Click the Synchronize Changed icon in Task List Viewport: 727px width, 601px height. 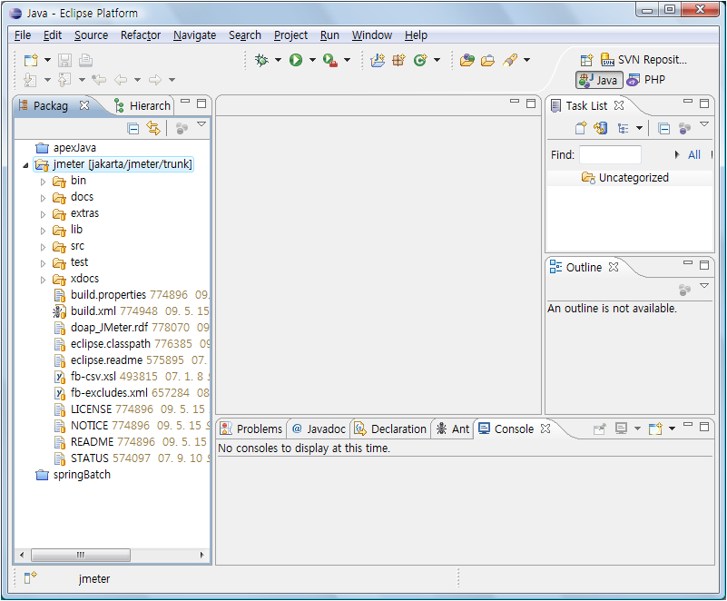[601, 128]
